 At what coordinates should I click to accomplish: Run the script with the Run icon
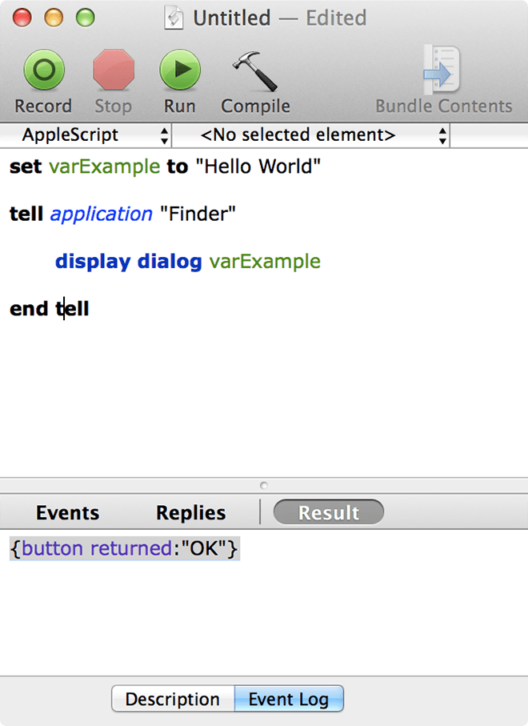[179, 70]
